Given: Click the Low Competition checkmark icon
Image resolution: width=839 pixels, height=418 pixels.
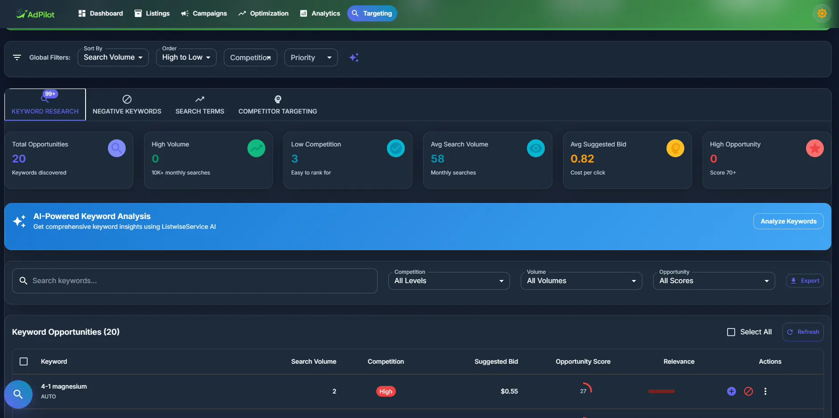Looking at the screenshot, I should (396, 148).
